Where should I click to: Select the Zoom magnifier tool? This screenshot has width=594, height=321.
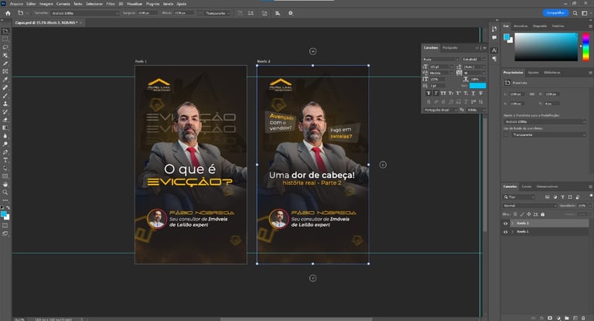(x=5, y=193)
